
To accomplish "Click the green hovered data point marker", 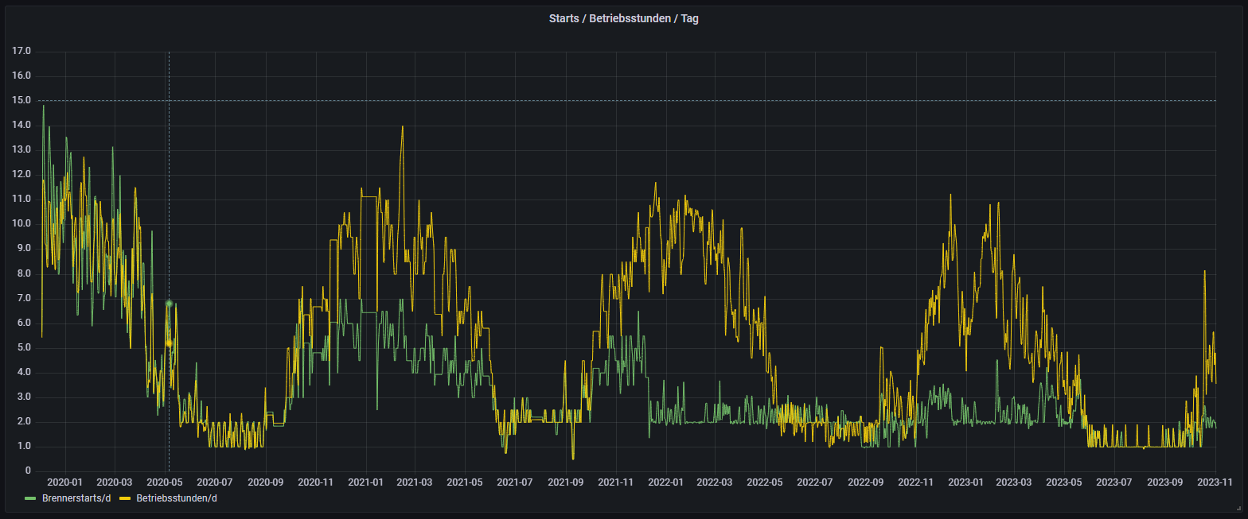I will pos(169,304).
